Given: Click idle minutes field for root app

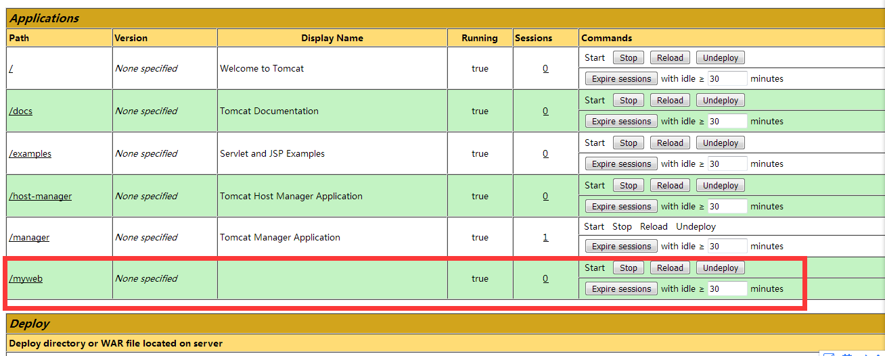Looking at the screenshot, I should point(727,78).
